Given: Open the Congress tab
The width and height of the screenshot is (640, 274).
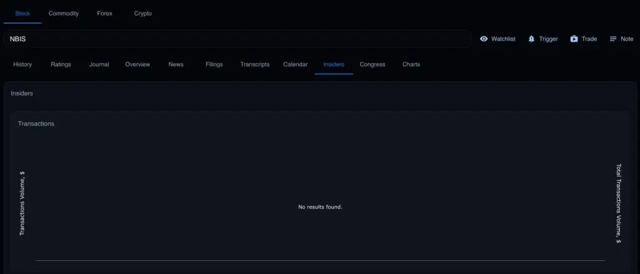Looking at the screenshot, I should [372, 64].
